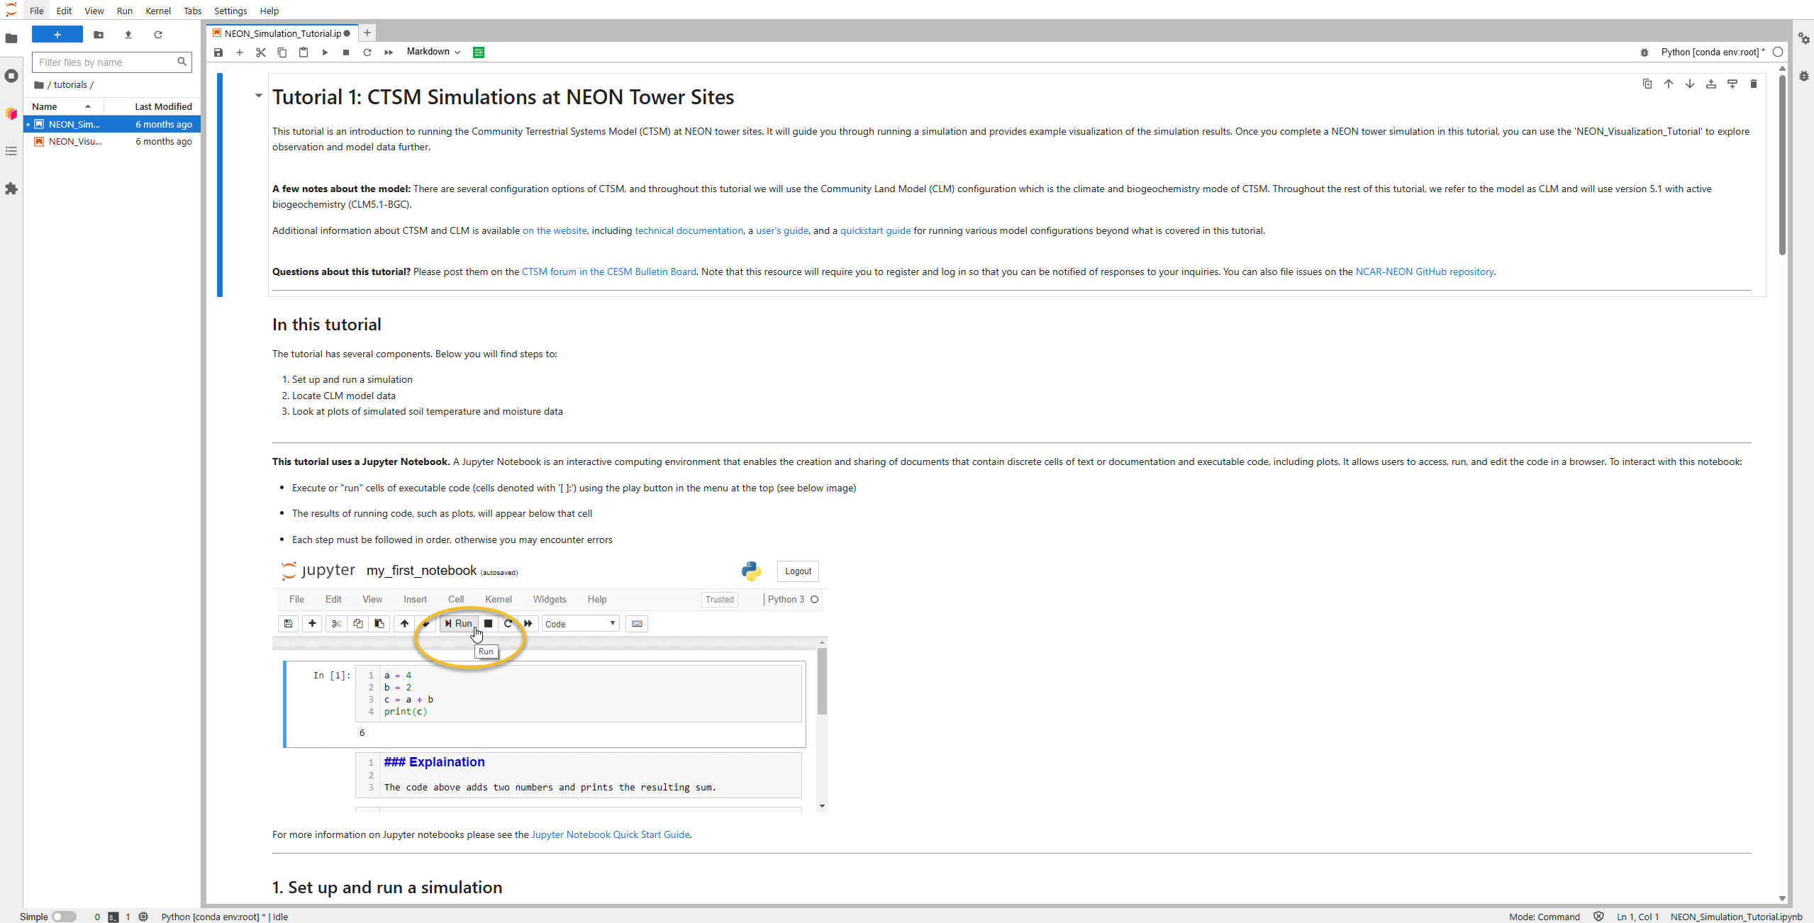Duplicate the cell with copy-cell icon

click(1647, 84)
